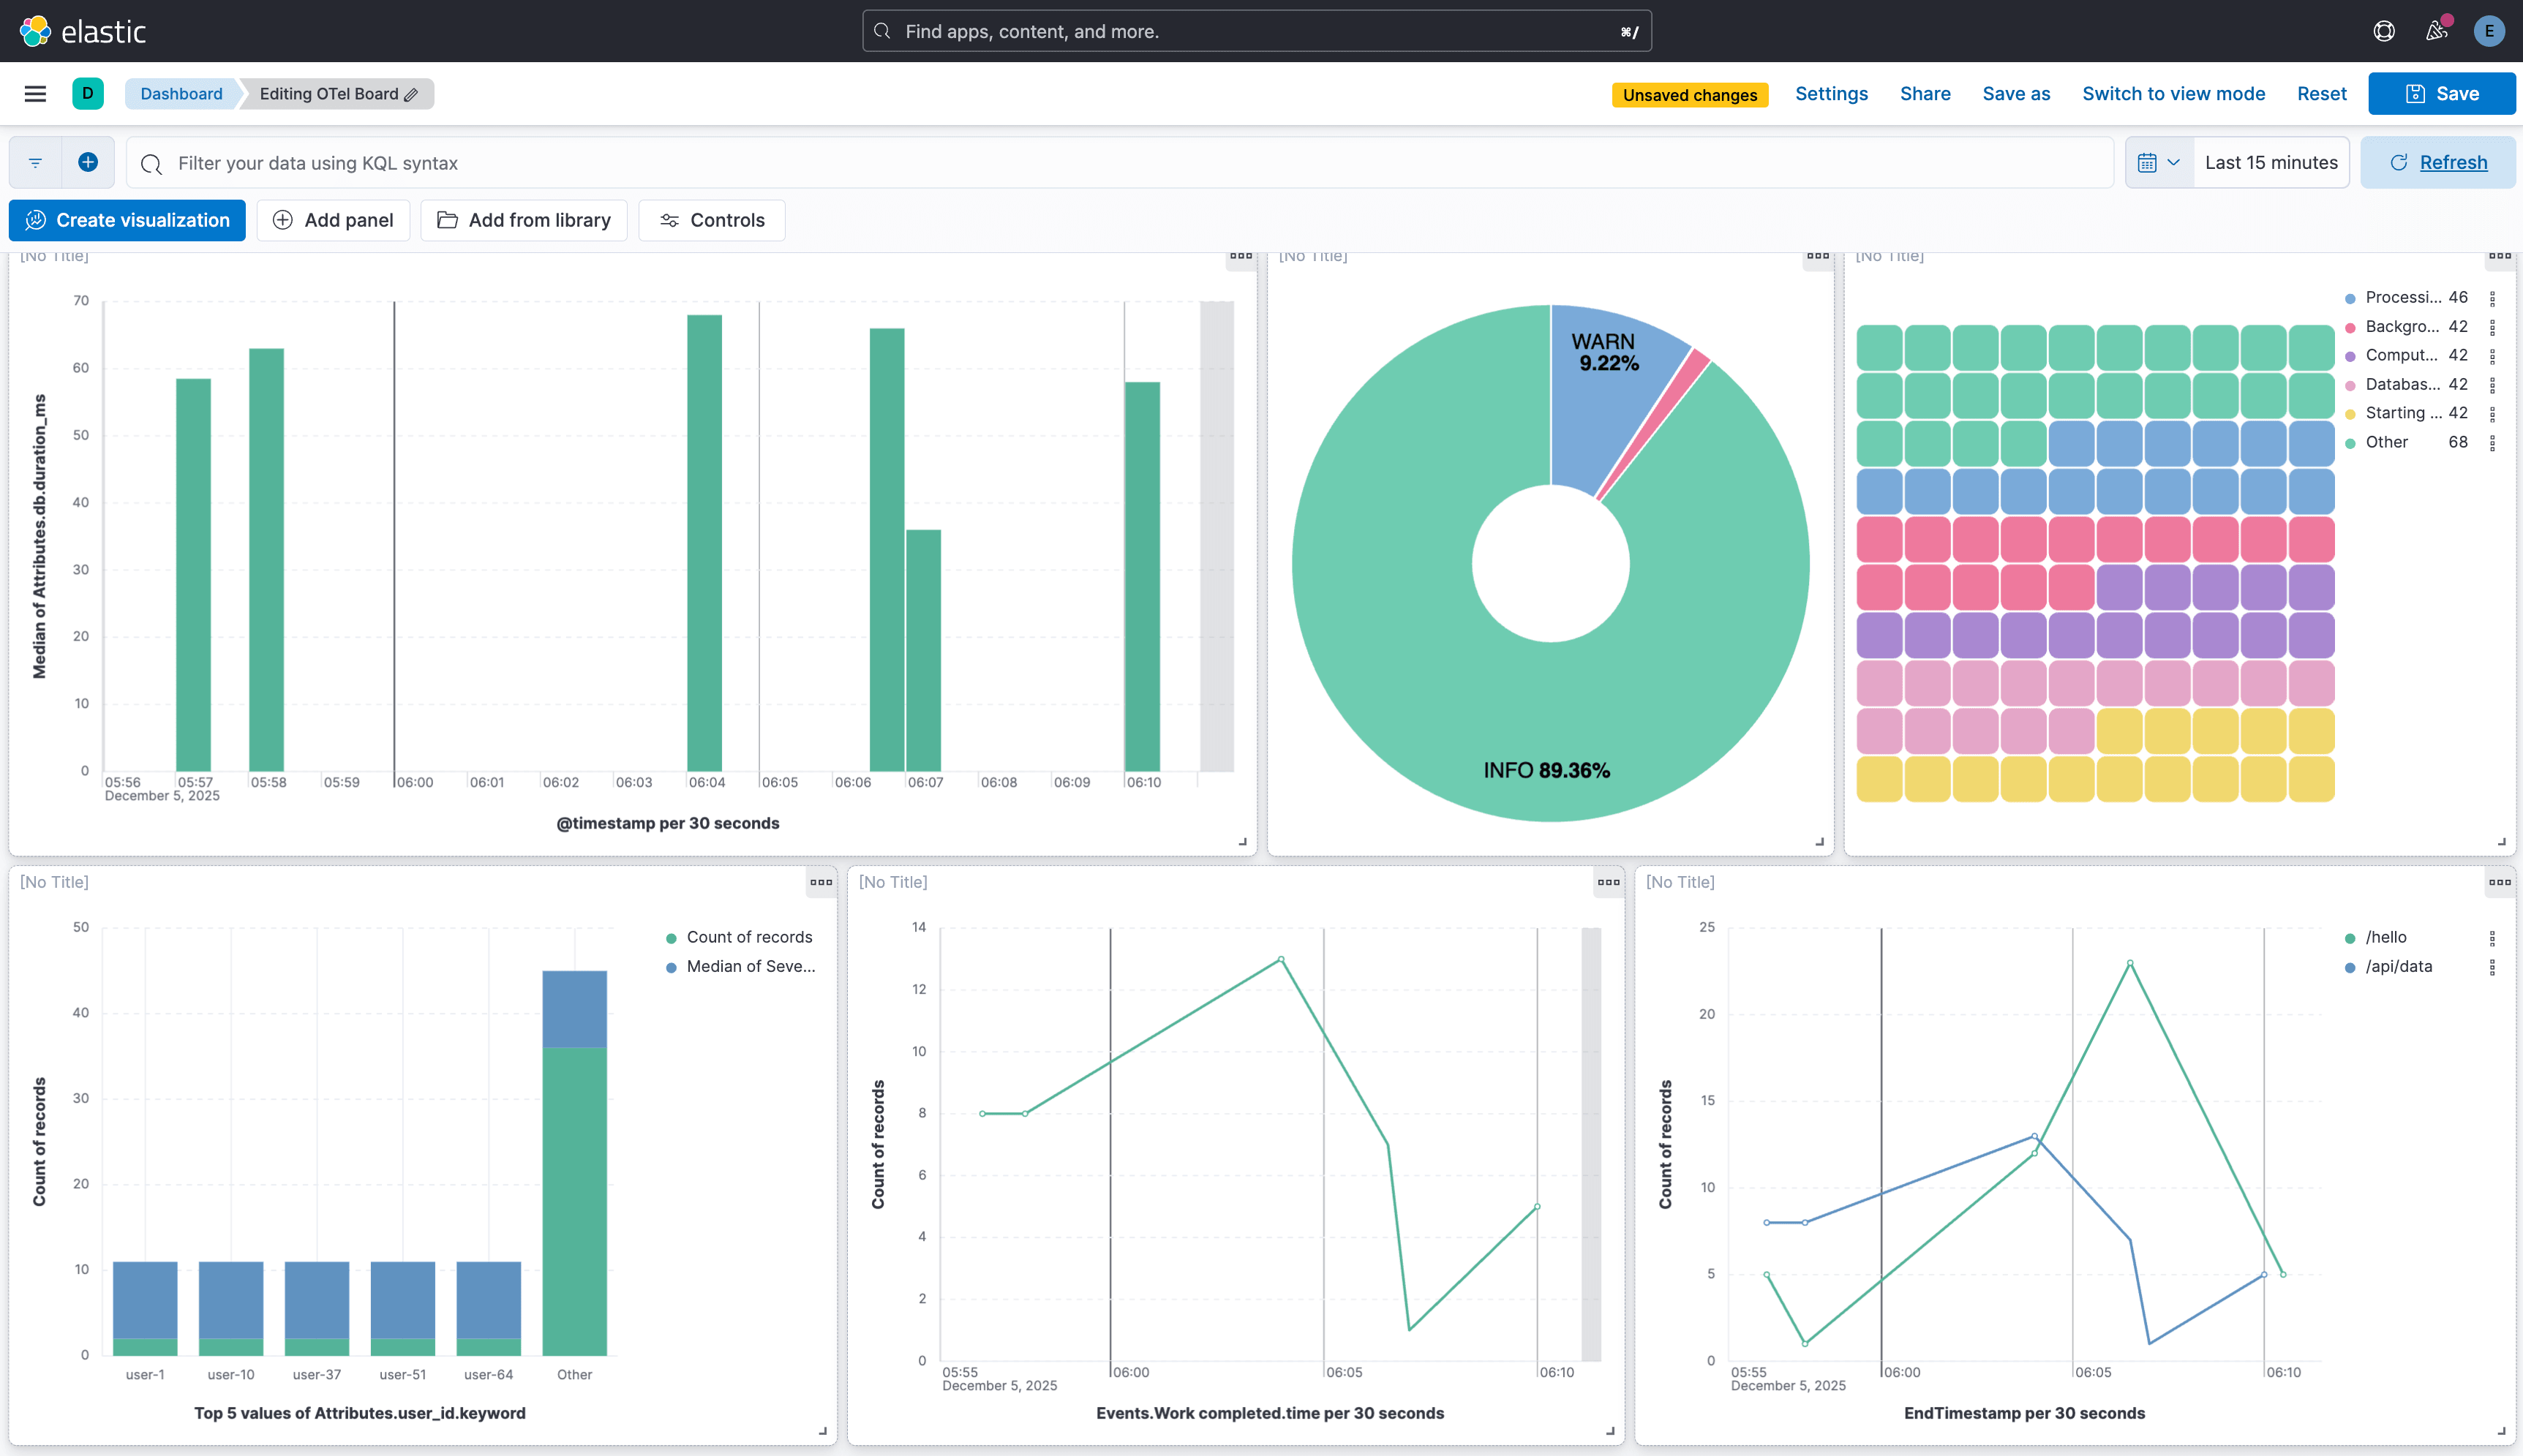
Task: Open the help/support icon in top bar
Action: coord(2385,31)
